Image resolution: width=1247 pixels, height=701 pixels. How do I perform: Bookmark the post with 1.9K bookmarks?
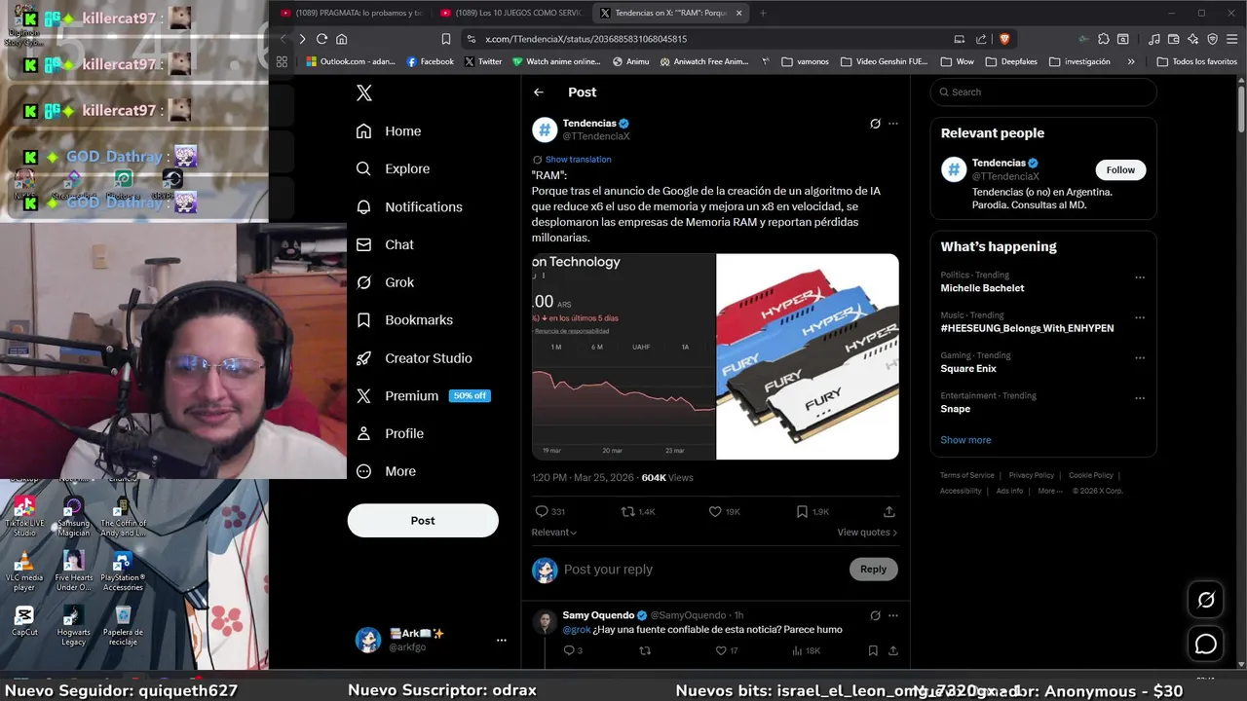pyautogui.click(x=812, y=511)
